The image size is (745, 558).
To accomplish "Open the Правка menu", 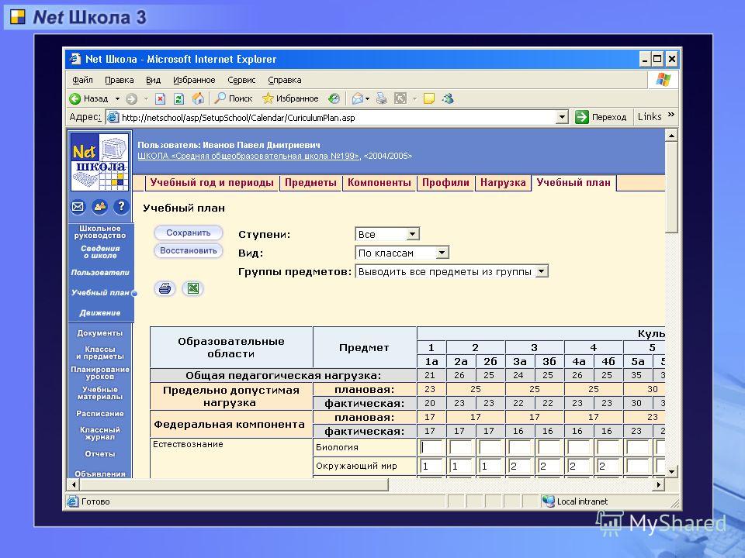I will tap(120, 80).
